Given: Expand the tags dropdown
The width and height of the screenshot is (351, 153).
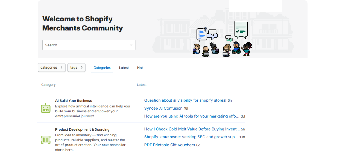Looking at the screenshot, I should pos(76,68).
